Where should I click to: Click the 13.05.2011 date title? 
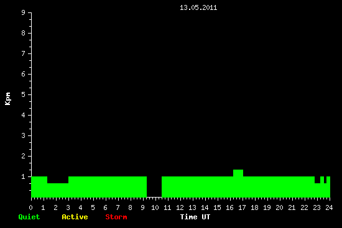point(198,8)
